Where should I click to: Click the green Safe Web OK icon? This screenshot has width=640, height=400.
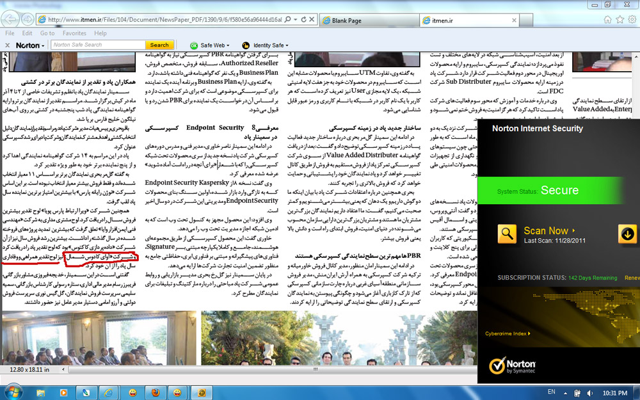pos(194,45)
